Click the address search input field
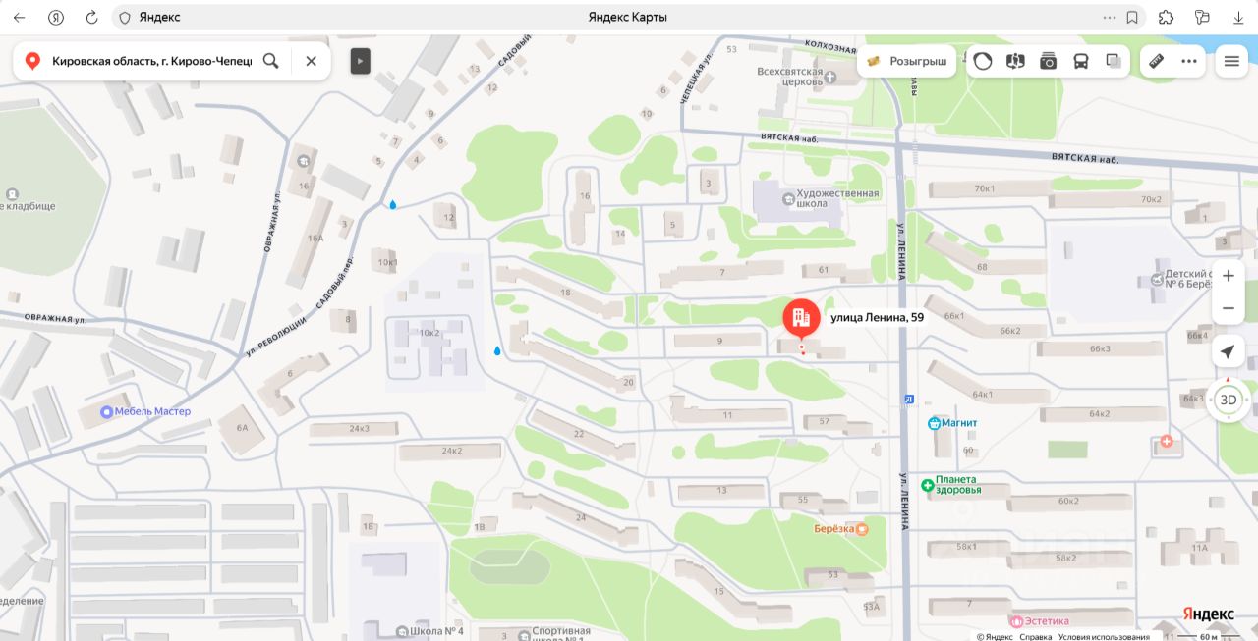The height and width of the screenshot is (641, 1258). coord(152,61)
